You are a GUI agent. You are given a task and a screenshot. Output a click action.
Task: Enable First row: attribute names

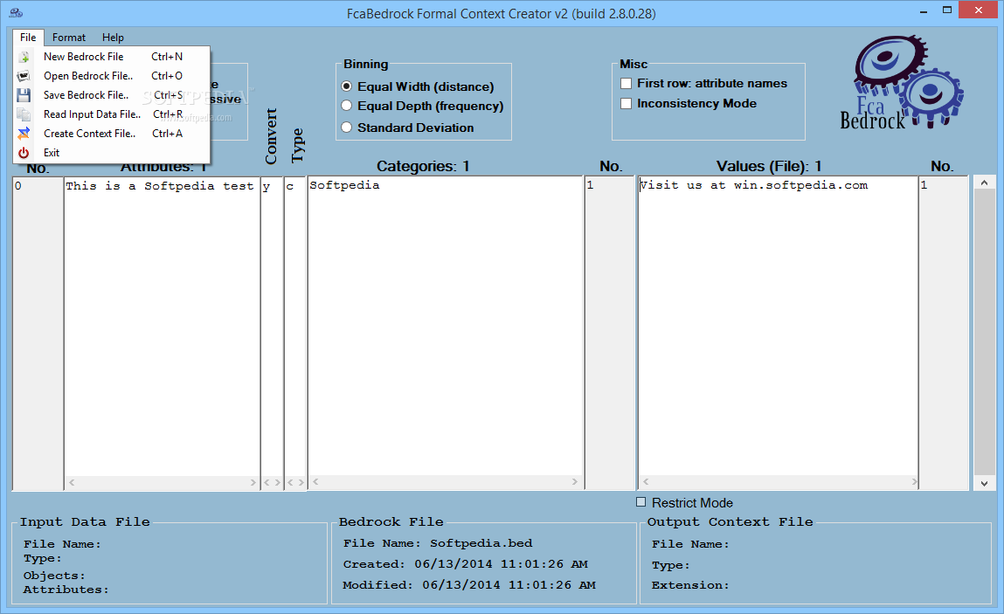tap(627, 83)
